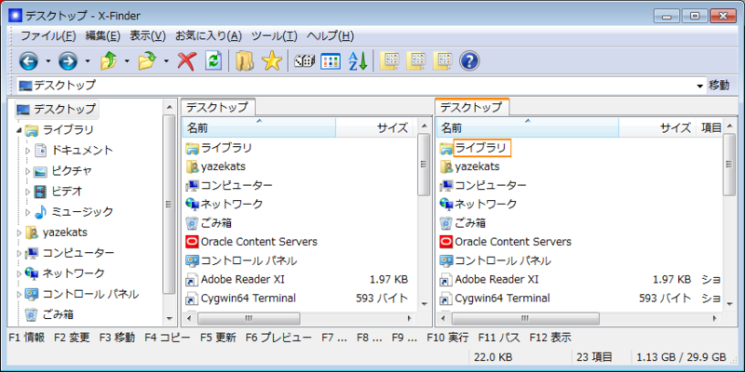The image size is (745, 372).
Task: Expand ビデオ node in tree
Action: click(x=28, y=192)
